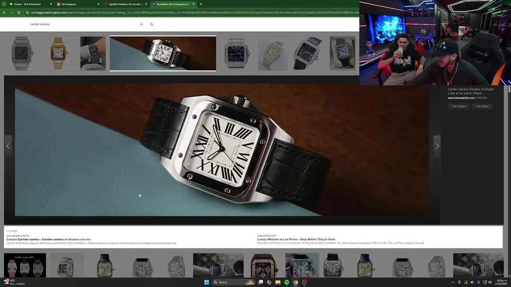Image resolution: width=511 pixels, height=287 pixels.
Task: Open the weather widget showing 18°C
Action: click(x=14, y=282)
